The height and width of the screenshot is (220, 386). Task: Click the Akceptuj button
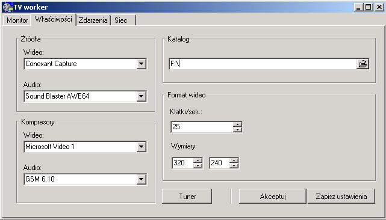pyautogui.click(x=273, y=197)
